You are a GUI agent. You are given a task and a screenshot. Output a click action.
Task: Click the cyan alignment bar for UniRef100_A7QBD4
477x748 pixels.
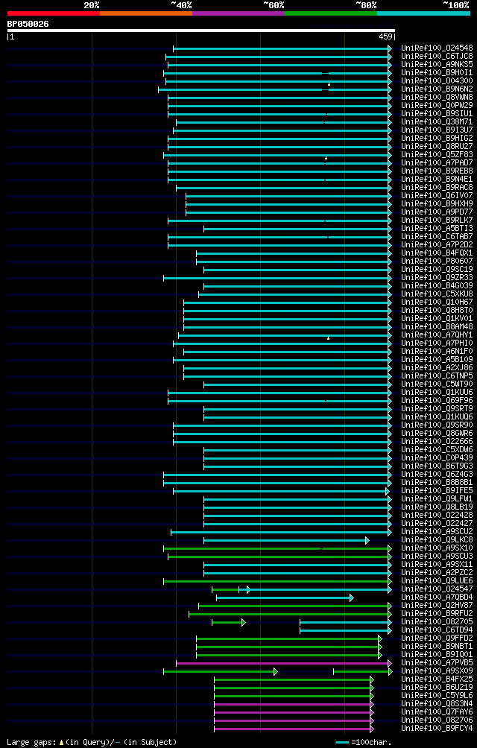285,598
